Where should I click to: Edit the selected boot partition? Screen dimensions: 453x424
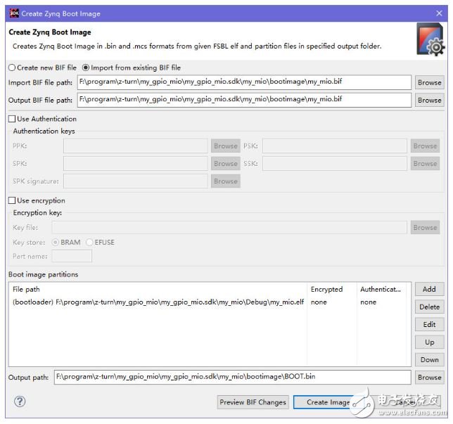coord(429,324)
